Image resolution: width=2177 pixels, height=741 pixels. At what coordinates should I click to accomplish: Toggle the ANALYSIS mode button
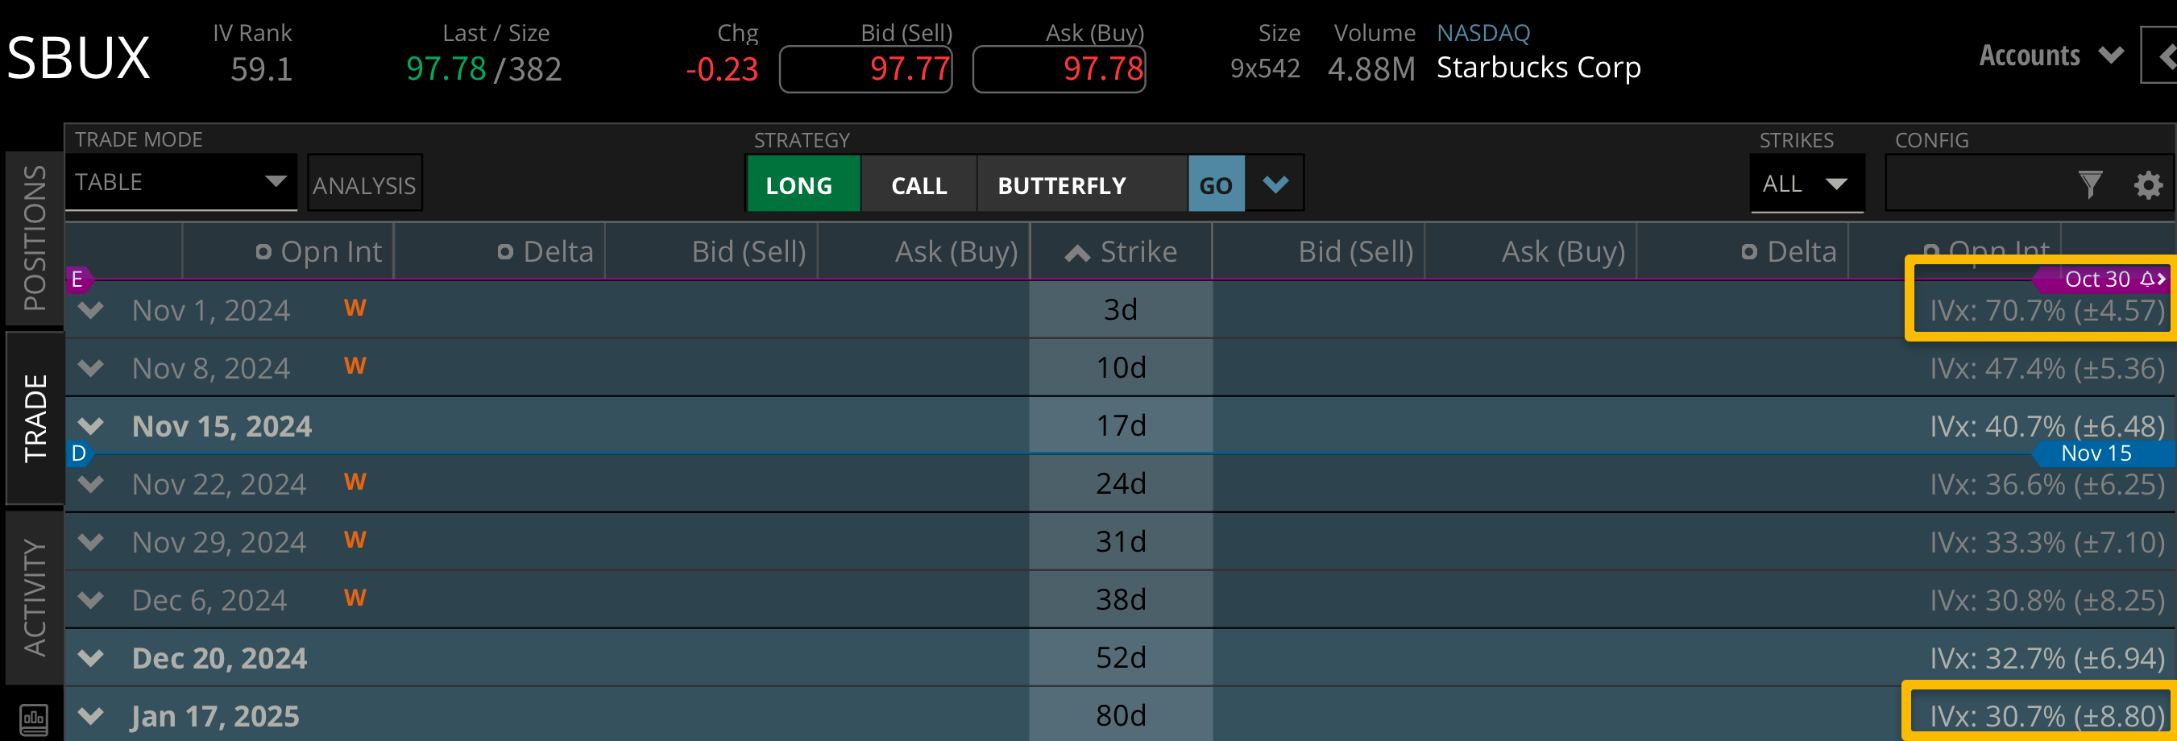364,184
